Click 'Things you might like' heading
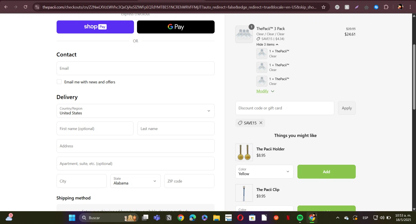The image size is (416, 224). (295, 135)
